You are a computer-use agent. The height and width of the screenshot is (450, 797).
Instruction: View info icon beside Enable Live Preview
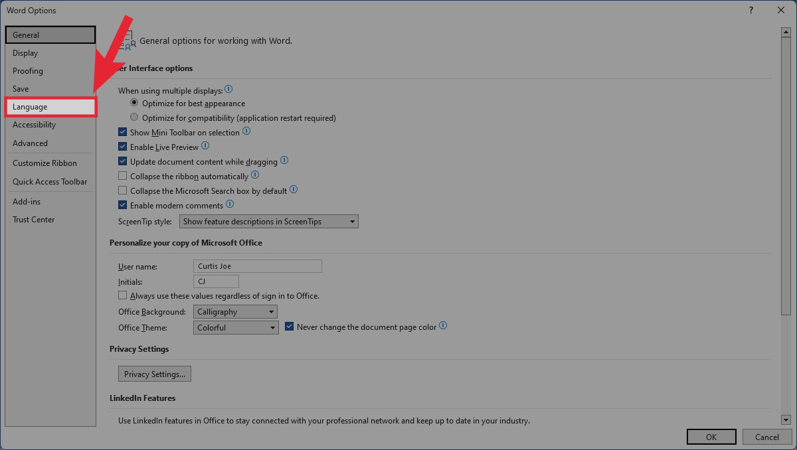205,146
